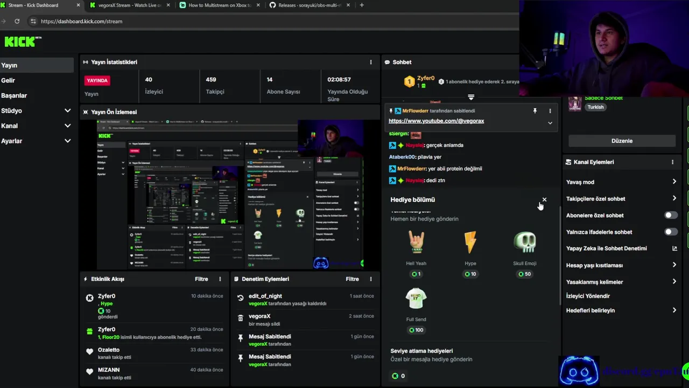Image resolution: width=689 pixels, height=388 pixels.
Task: Click Filtre in Etkinlik Akışı
Action: pyautogui.click(x=201, y=279)
